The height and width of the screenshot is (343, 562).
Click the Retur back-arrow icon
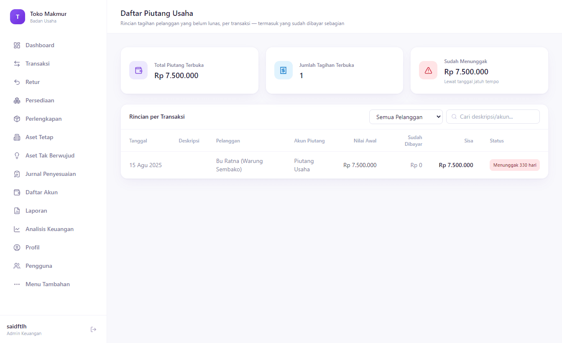pos(17,82)
